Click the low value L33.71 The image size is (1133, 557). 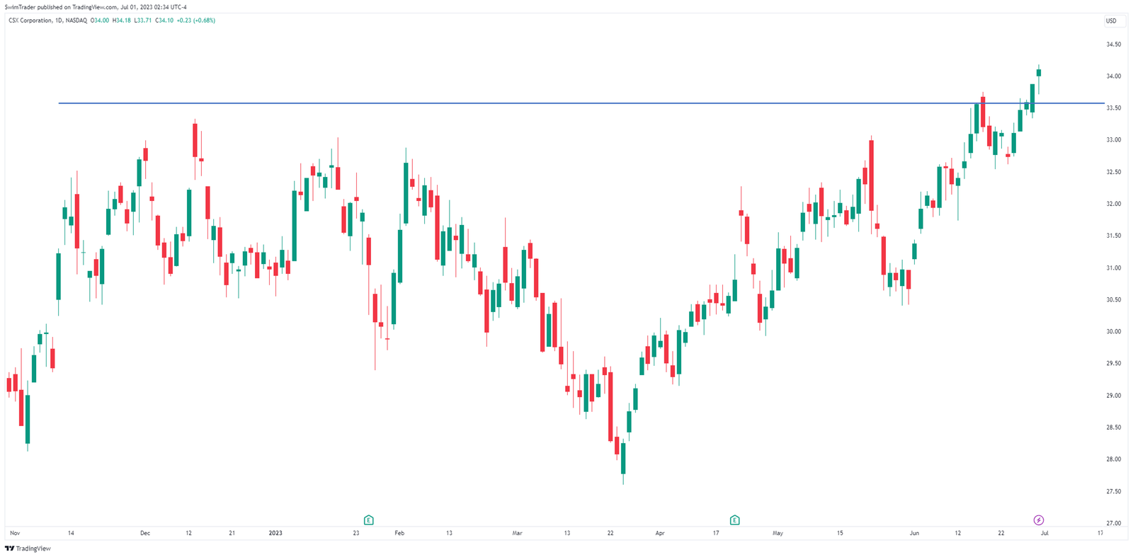coord(143,21)
